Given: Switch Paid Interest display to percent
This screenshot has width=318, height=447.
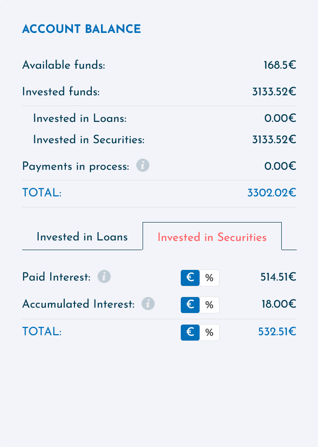Looking at the screenshot, I should tap(209, 278).
